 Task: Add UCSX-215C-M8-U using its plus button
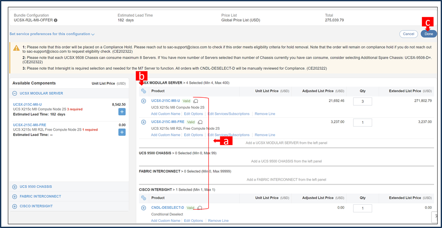click(122, 112)
